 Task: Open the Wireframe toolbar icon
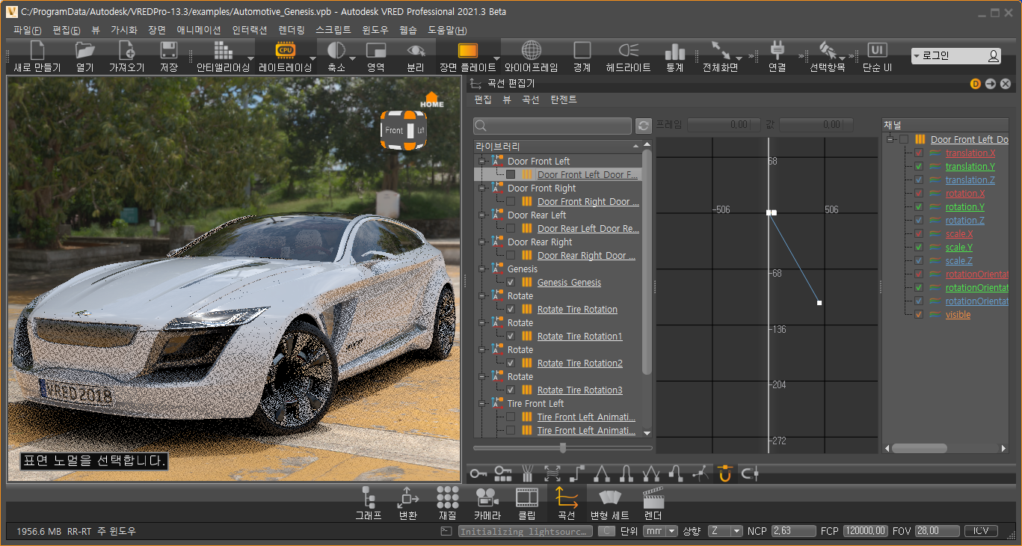(531, 52)
